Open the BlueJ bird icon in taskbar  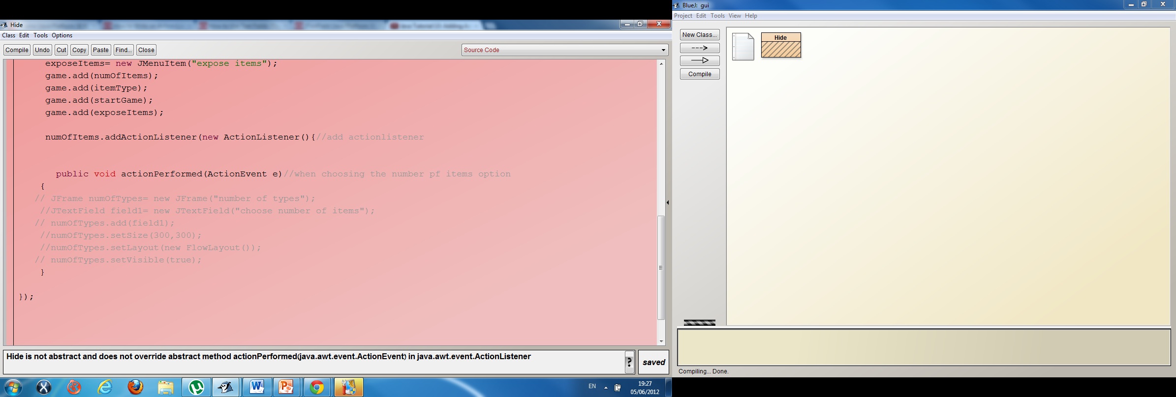[x=226, y=387]
